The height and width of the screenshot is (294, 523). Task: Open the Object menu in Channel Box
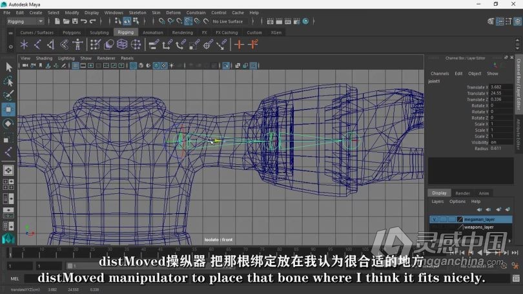click(x=475, y=74)
